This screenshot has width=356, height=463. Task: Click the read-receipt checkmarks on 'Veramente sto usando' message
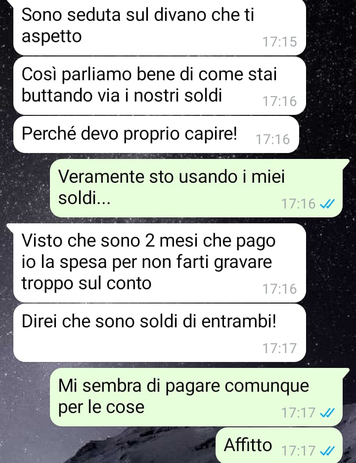[327, 204]
